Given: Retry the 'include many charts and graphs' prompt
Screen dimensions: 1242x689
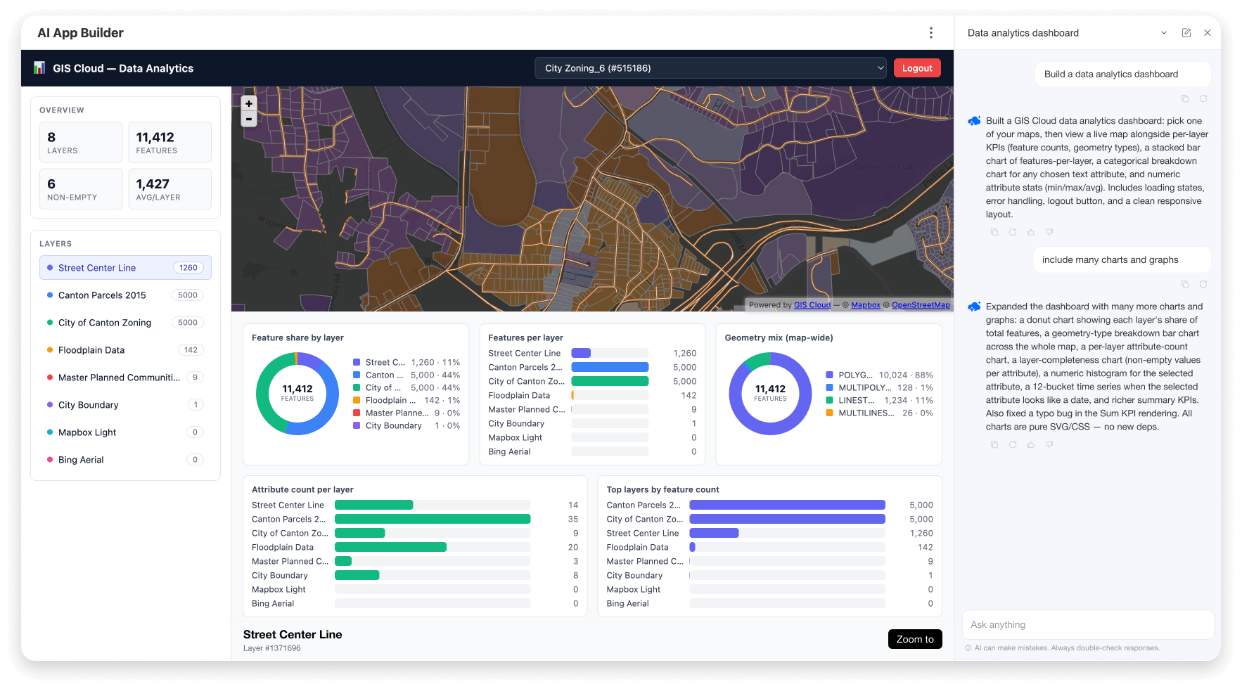Looking at the screenshot, I should pyautogui.click(x=1203, y=285).
